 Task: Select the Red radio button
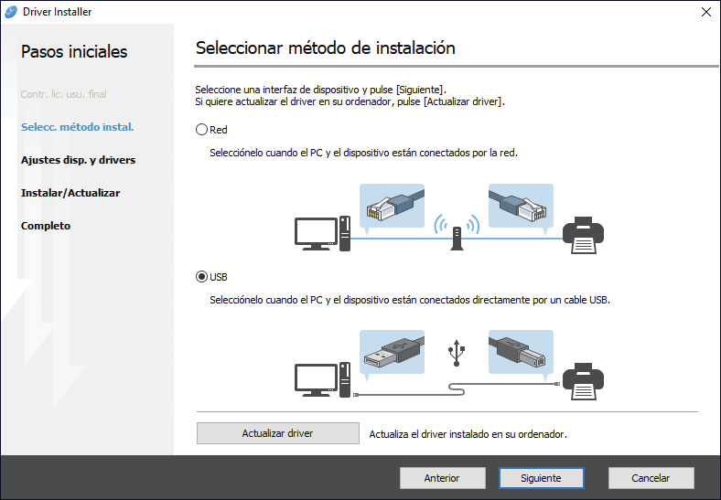click(202, 130)
